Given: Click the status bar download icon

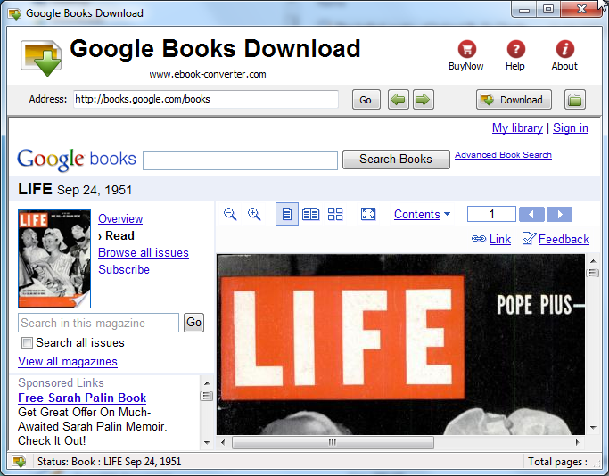Looking at the screenshot, I should [19, 462].
